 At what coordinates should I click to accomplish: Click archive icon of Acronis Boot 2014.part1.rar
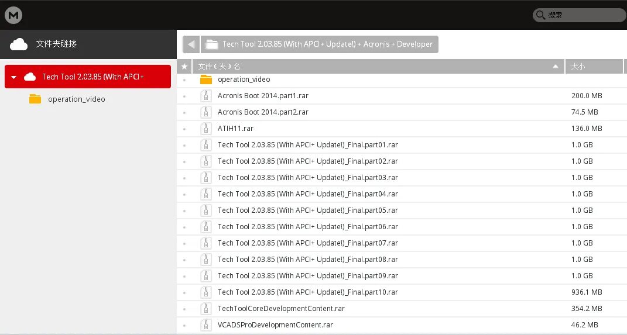[x=206, y=96]
